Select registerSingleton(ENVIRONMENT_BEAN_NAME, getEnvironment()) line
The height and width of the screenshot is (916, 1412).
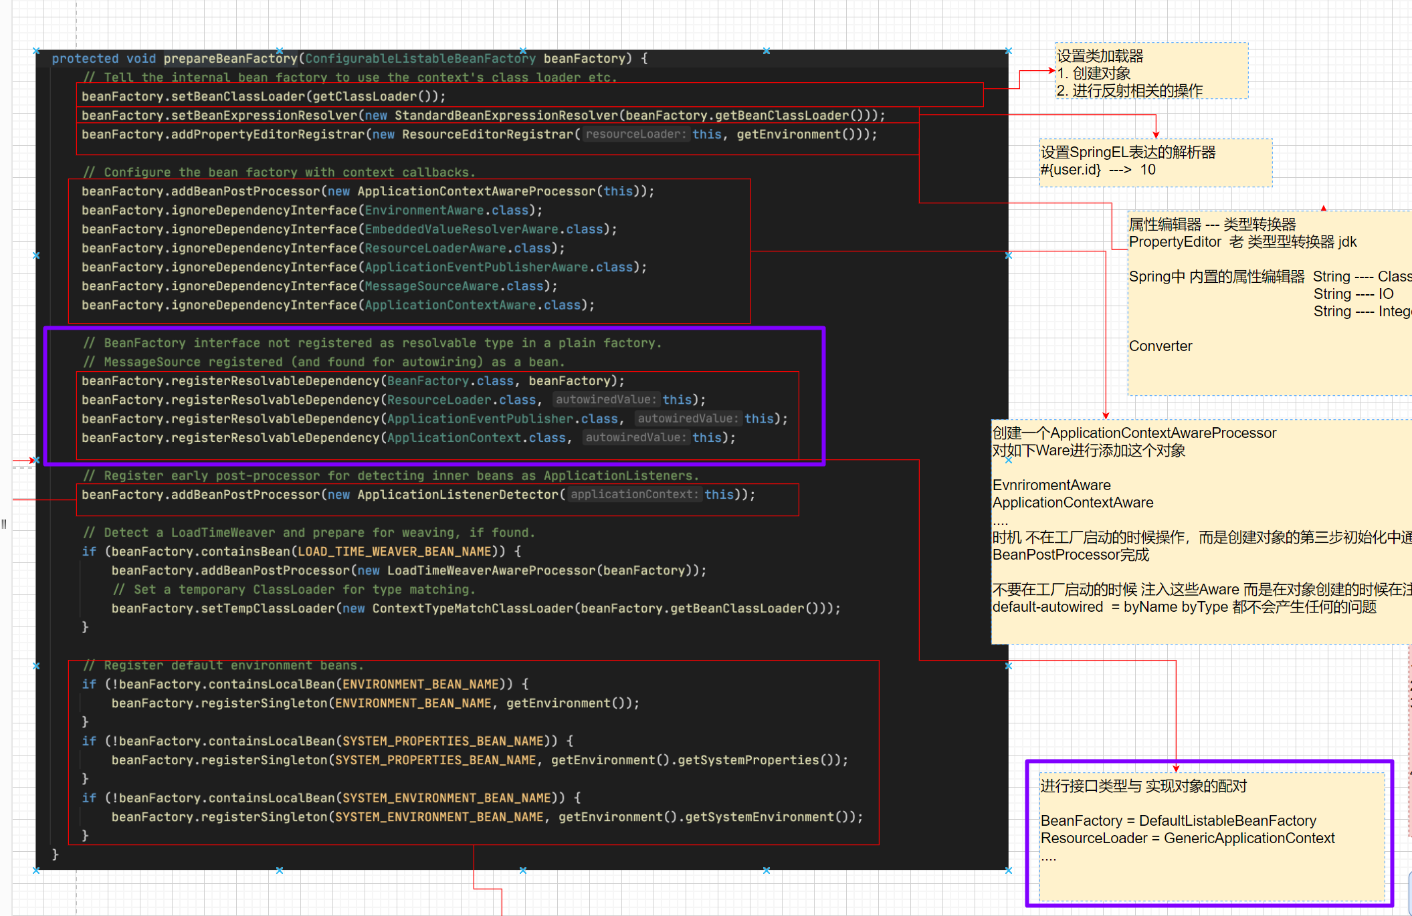tap(375, 703)
